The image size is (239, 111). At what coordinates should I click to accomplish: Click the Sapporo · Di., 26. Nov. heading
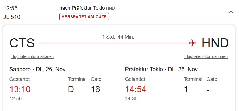coord(38,69)
